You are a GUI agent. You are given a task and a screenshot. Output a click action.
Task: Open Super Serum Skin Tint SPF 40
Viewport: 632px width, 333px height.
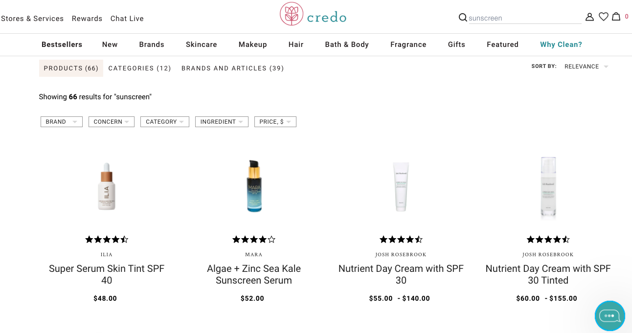106,274
